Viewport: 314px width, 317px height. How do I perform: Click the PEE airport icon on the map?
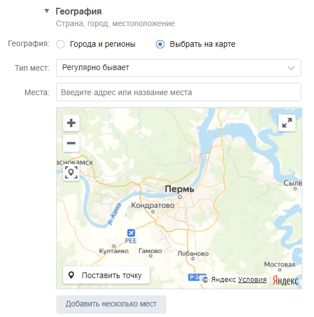click(x=131, y=233)
